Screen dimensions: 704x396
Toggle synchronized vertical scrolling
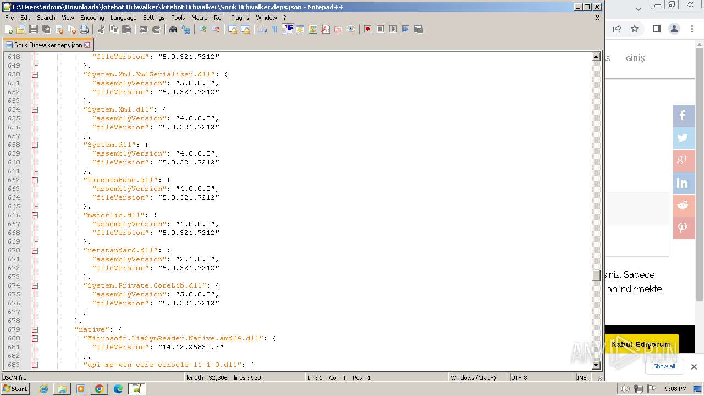[233, 29]
